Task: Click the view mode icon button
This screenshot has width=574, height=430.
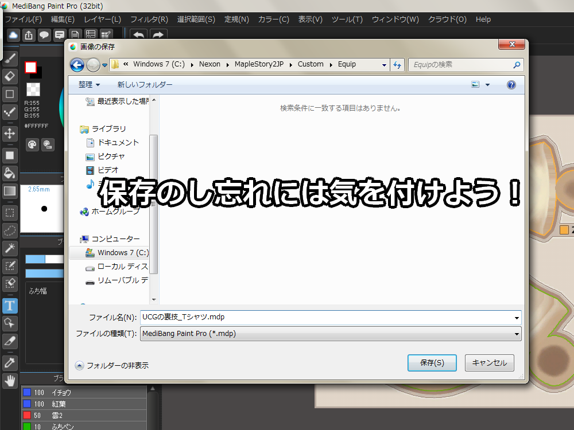Action: (x=475, y=85)
